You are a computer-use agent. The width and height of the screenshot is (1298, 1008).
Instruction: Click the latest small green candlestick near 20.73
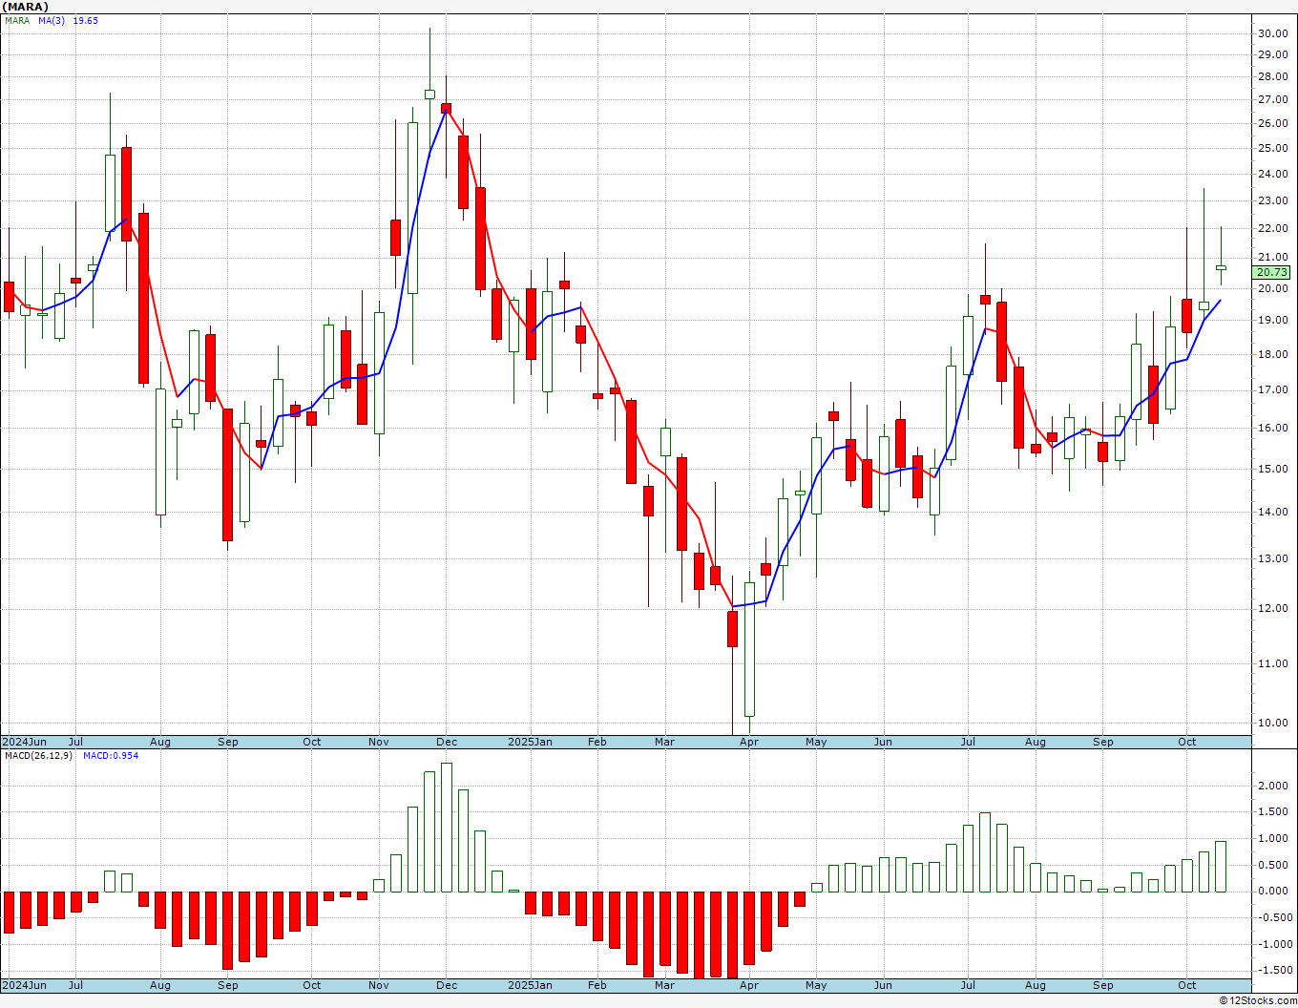tap(1221, 267)
